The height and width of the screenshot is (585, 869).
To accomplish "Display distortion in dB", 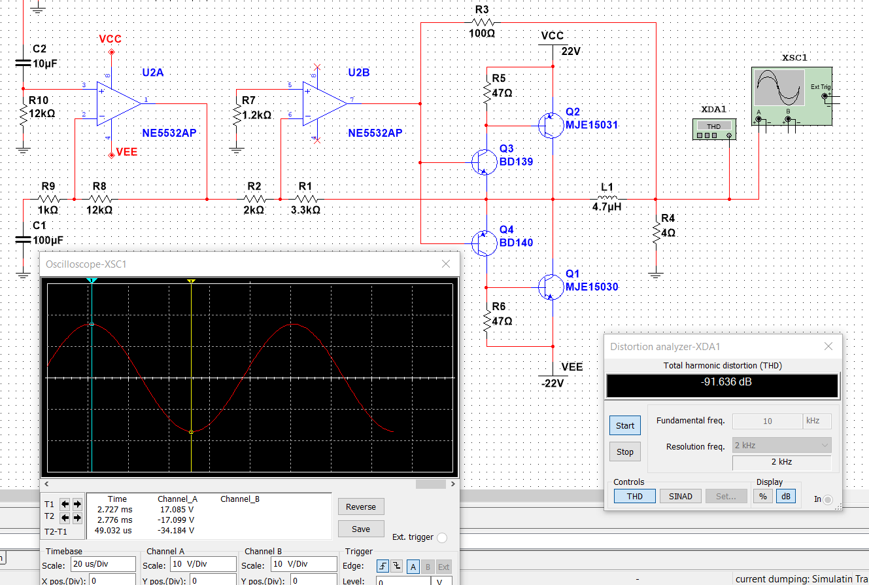I will coord(786,496).
